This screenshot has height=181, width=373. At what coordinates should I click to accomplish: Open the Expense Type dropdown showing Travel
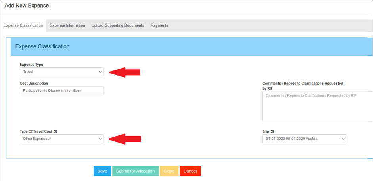[x=61, y=72]
